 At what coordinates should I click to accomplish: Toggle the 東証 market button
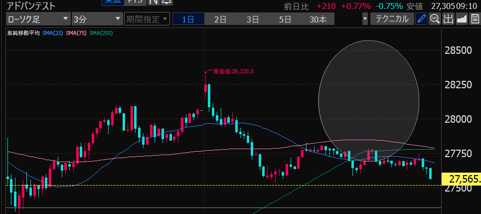pos(114,2)
